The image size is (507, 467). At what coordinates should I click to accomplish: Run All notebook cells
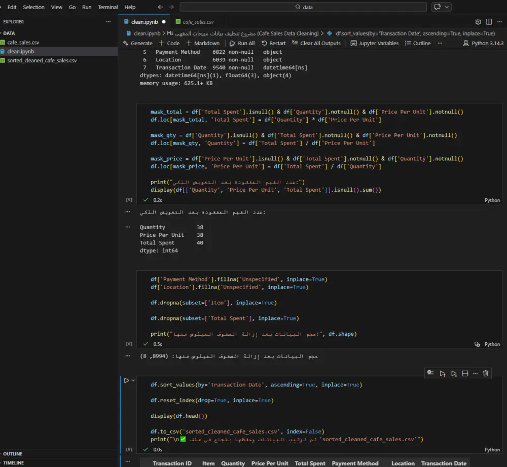[242, 43]
